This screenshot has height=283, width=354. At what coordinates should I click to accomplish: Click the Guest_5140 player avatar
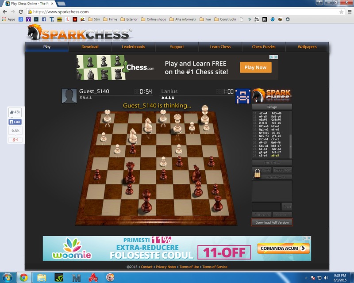(69, 96)
